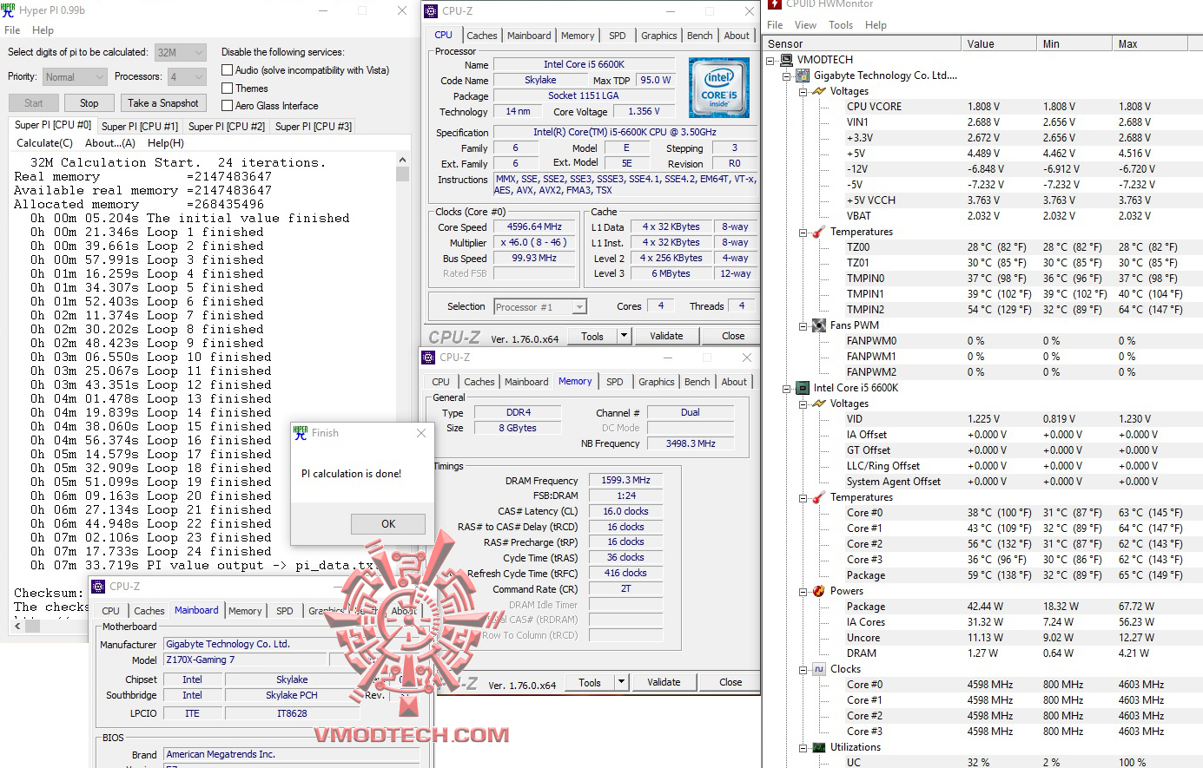Click the Stop button in Hyper PI

tap(89, 103)
